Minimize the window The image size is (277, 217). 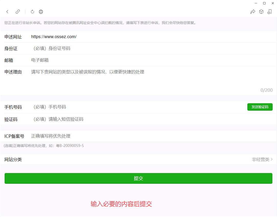256,3
